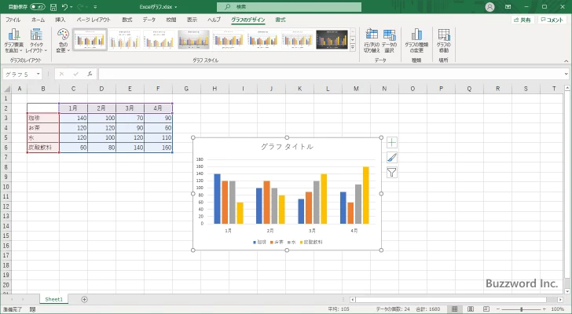Screen dimensions: 572x314
Task: Click cell containing 珈琲
Action: coord(42,118)
